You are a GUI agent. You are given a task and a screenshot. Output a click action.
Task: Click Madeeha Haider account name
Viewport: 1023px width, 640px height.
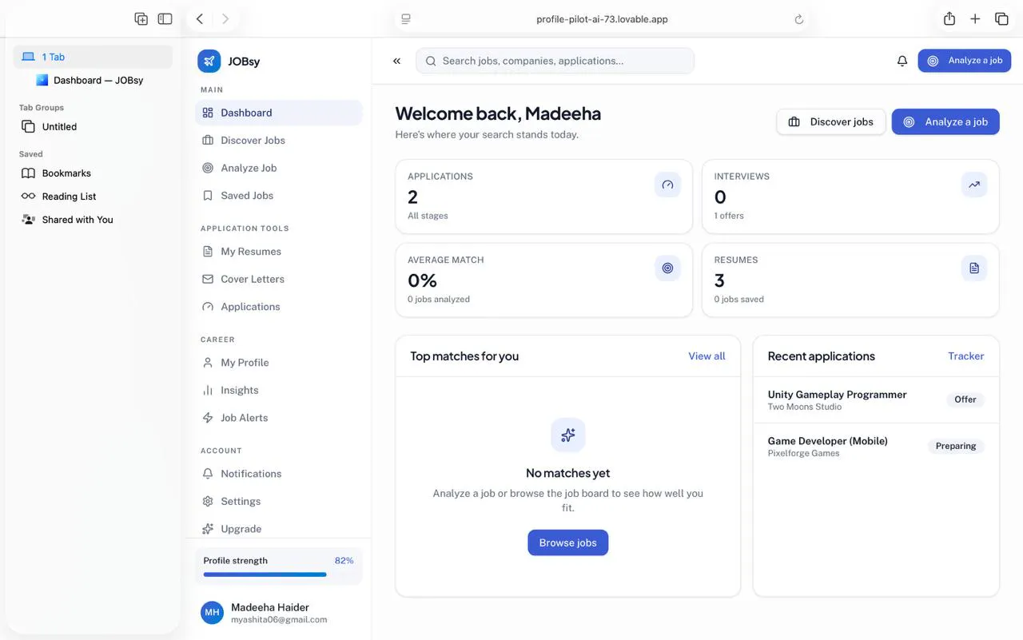tap(269, 607)
